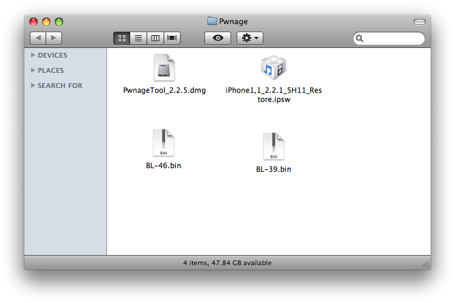Switch to list view
Viewport: 455px width, 303px height.
tap(138, 38)
